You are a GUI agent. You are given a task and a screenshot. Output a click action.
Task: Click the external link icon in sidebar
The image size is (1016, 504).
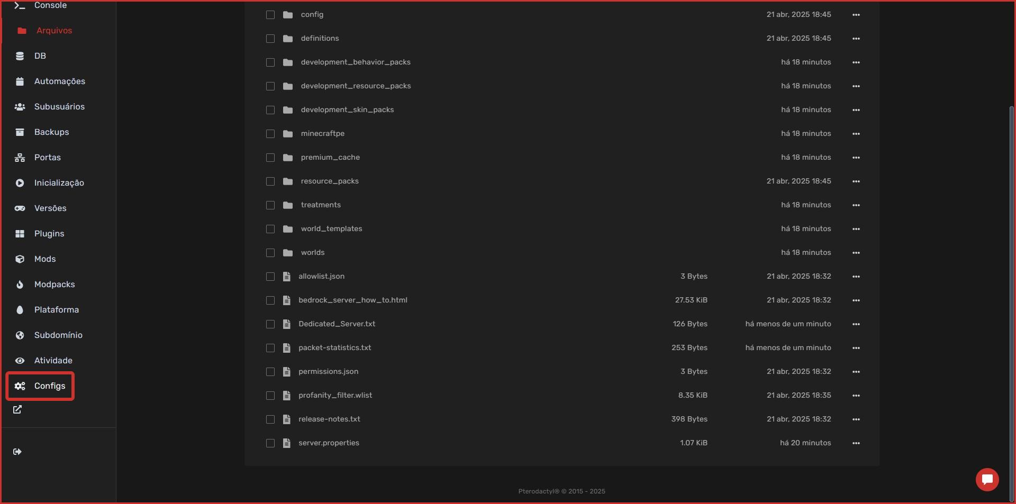[17, 409]
